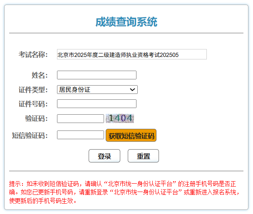The height and width of the screenshot is (214, 253).
Task: Open the 证件类型 dropdown showing 居民身份证
Action: pyautogui.click(x=97, y=90)
